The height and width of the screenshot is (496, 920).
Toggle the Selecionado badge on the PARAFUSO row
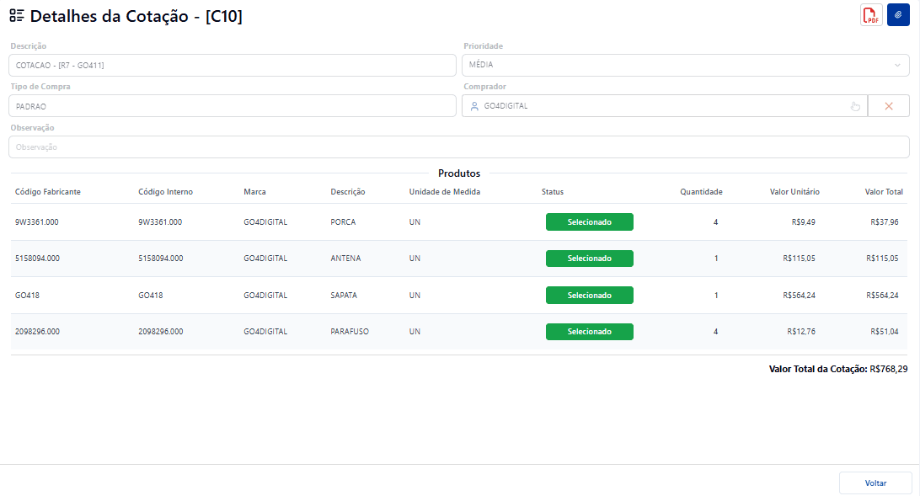tap(589, 332)
